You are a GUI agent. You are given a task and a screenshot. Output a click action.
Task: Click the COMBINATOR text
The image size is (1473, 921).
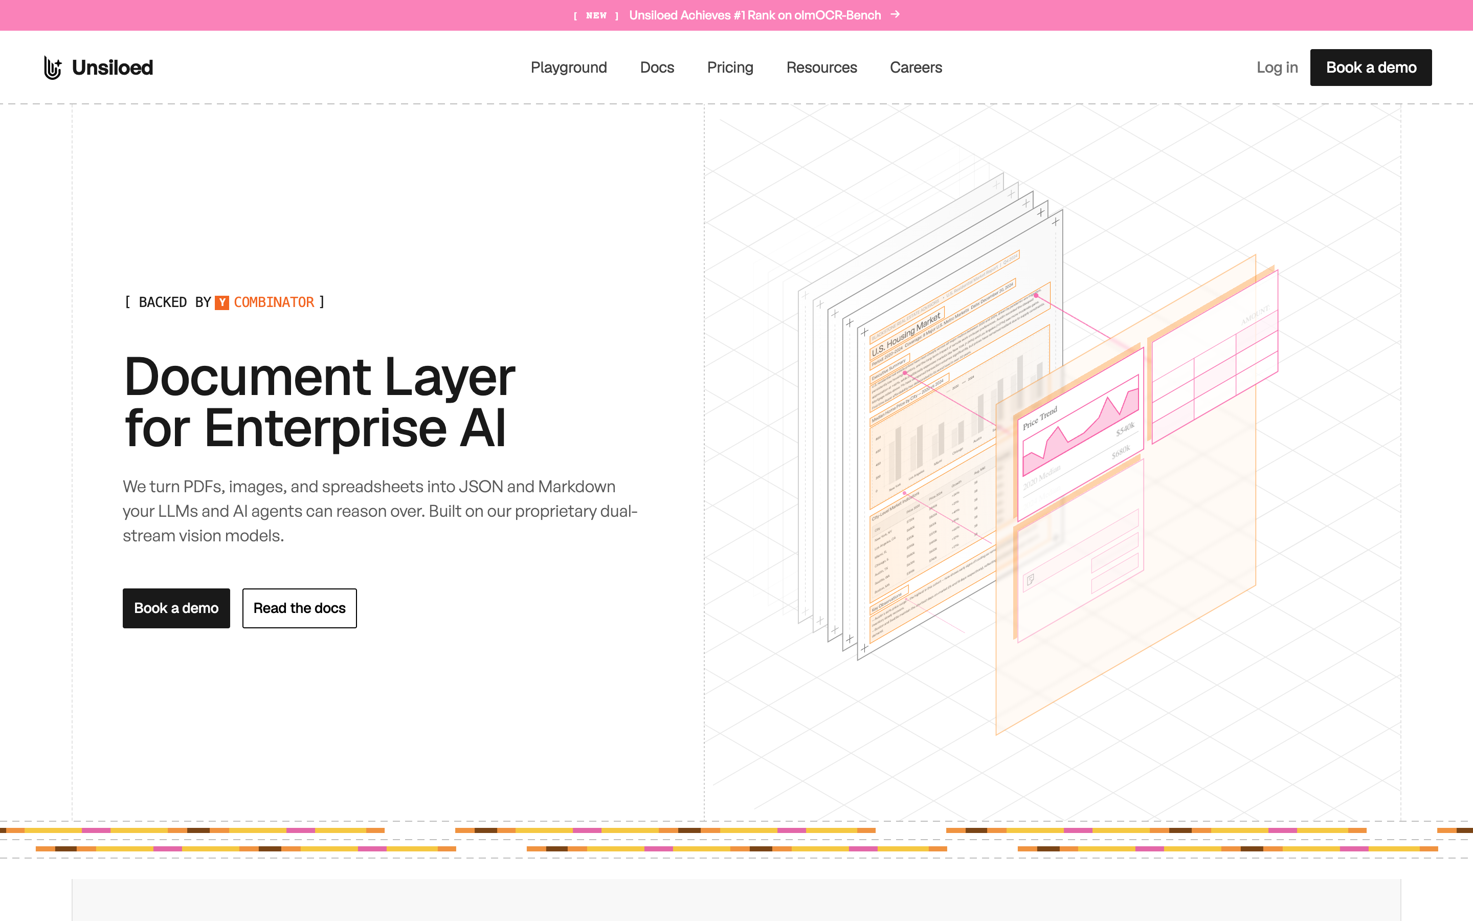click(274, 303)
